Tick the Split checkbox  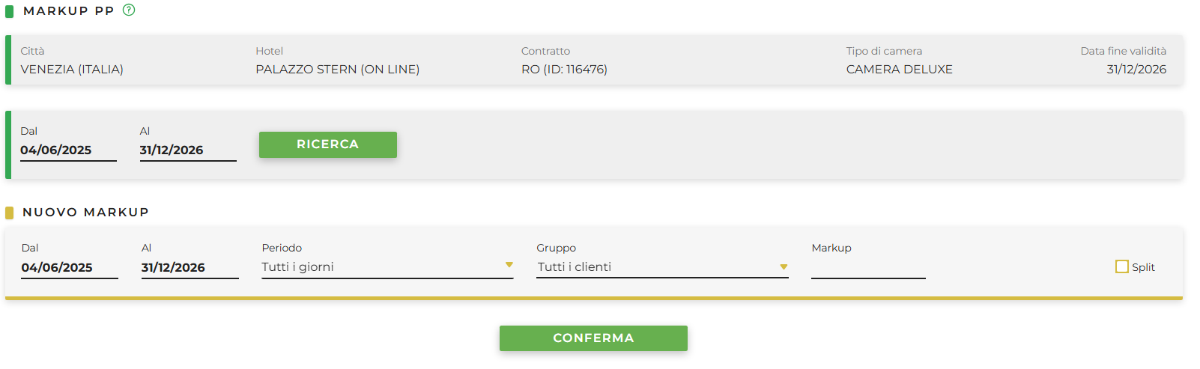click(1121, 266)
